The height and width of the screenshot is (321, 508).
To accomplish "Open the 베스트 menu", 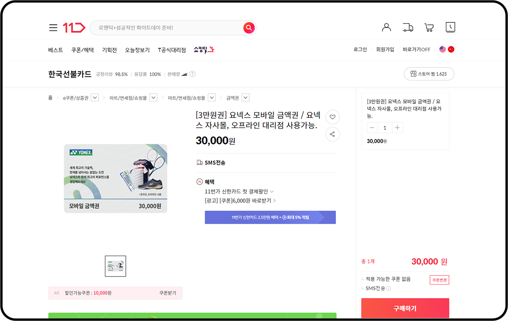I will tap(55, 50).
